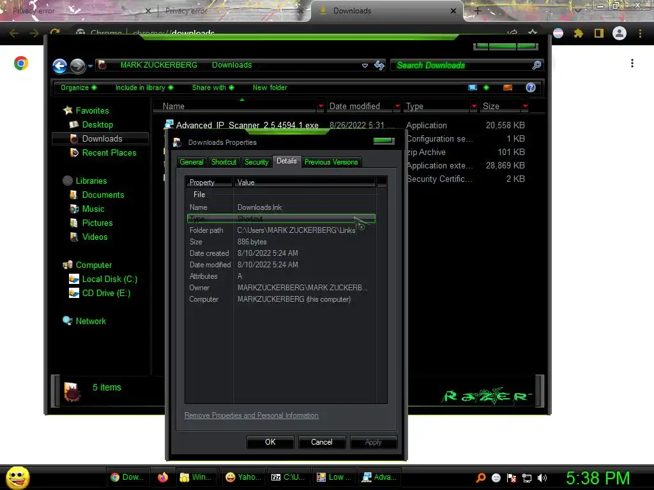
Task: Open Name column filter dropdown
Action: pos(321,107)
